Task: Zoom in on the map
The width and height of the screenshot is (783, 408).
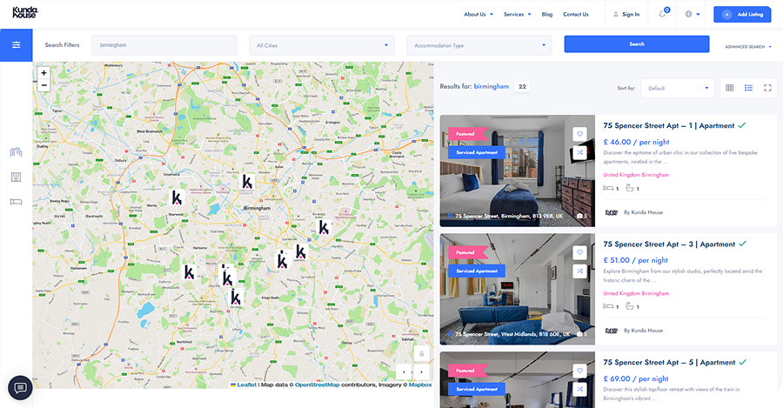Action: [44, 73]
